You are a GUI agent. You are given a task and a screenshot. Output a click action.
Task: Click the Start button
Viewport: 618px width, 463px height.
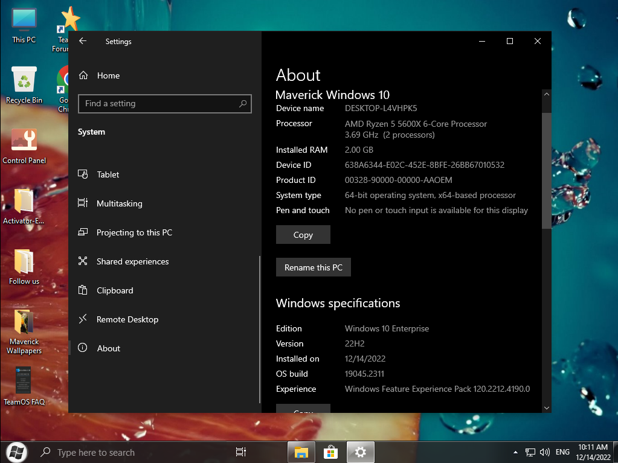(16, 452)
